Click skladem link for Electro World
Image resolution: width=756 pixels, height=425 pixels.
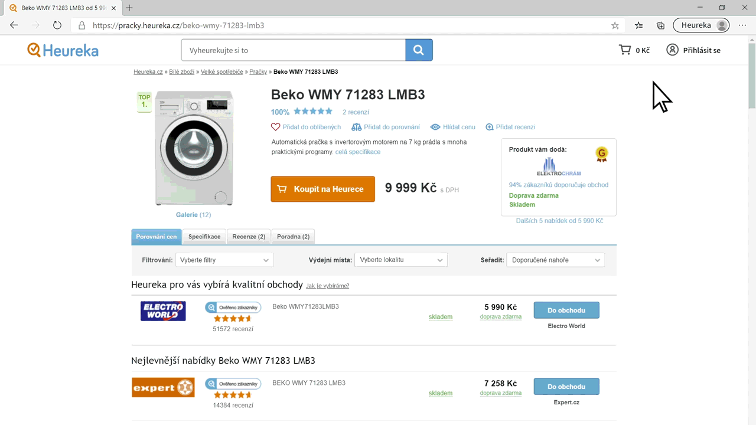441,317
